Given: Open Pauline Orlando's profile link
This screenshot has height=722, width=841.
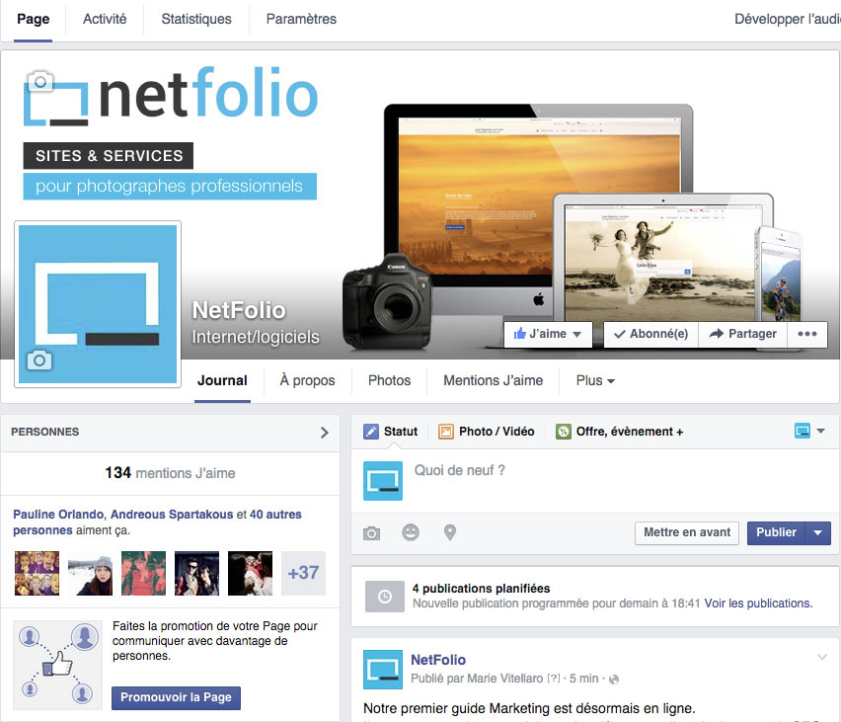Looking at the screenshot, I should 58,515.
